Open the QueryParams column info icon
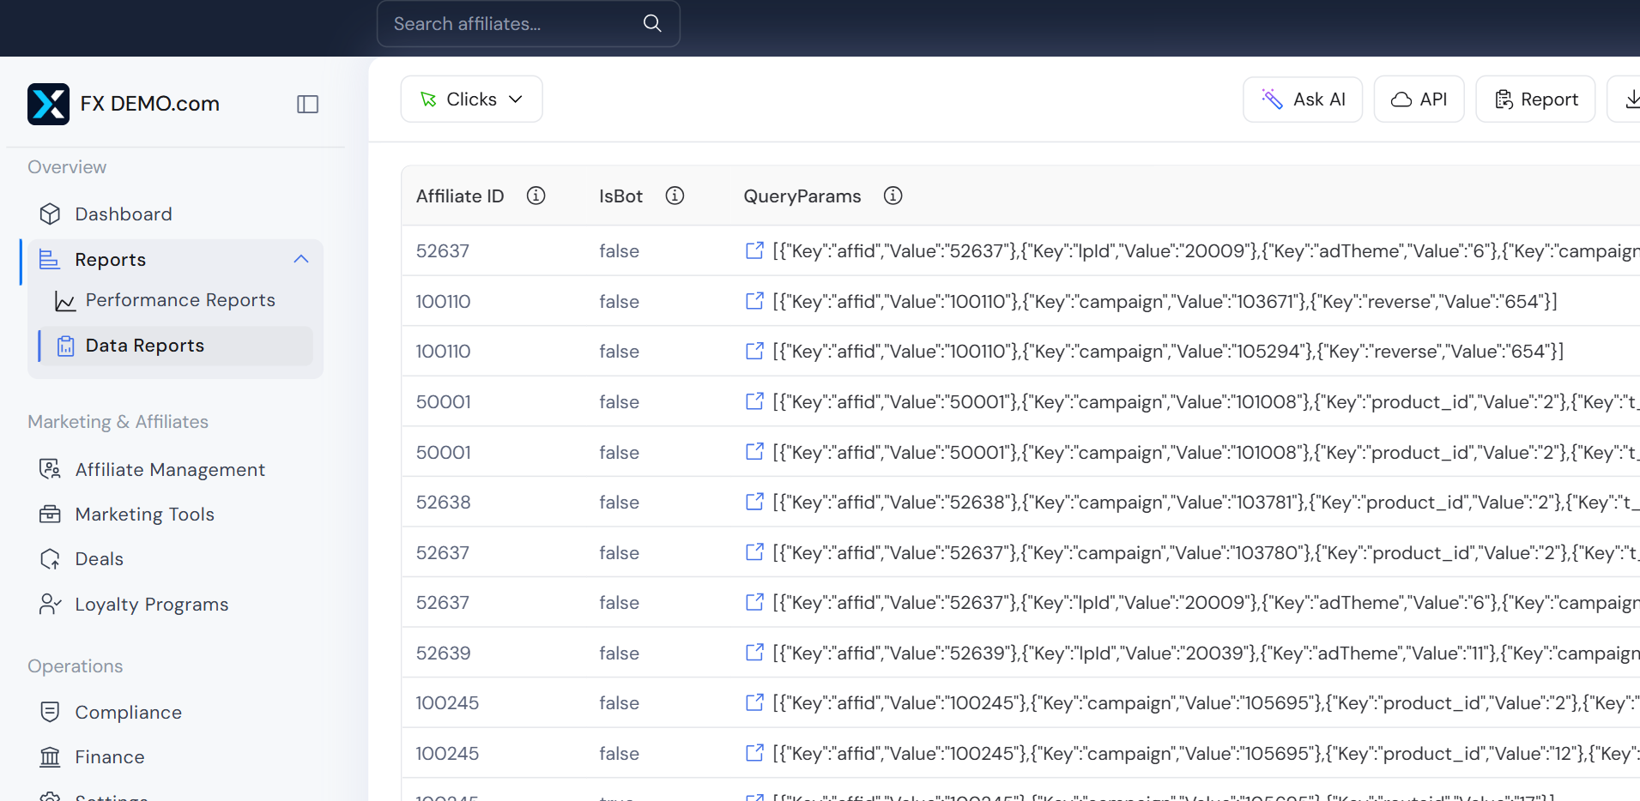Image resolution: width=1640 pixels, height=801 pixels. pos(893,196)
